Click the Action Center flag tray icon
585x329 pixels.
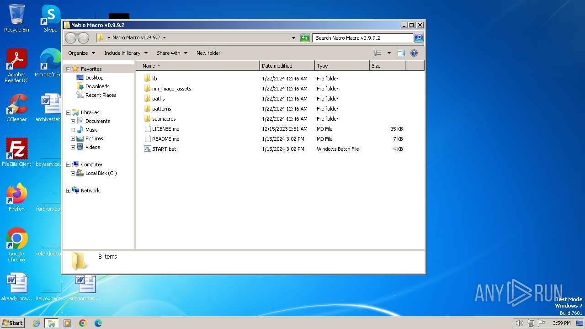click(x=541, y=323)
